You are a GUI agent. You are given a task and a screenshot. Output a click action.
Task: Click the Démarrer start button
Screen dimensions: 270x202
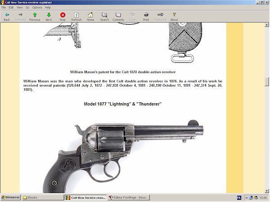point(10,198)
